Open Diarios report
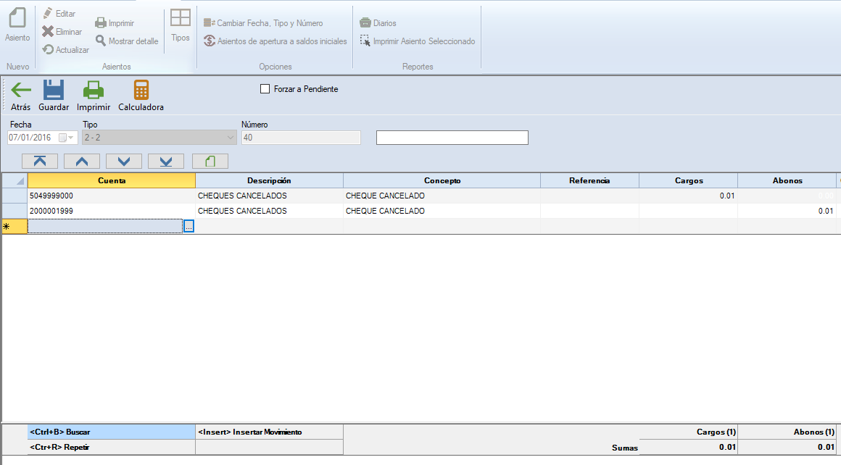841x465 pixels. pyautogui.click(x=378, y=23)
